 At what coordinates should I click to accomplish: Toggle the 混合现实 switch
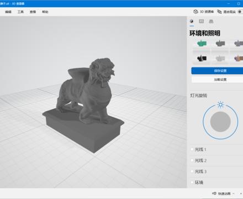[240, 12]
